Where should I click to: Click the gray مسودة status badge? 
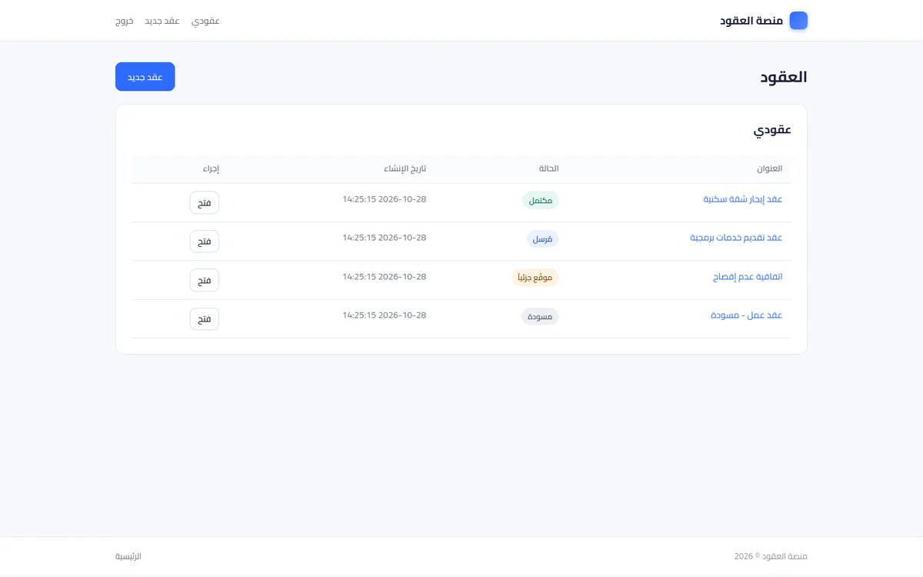click(540, 317)
